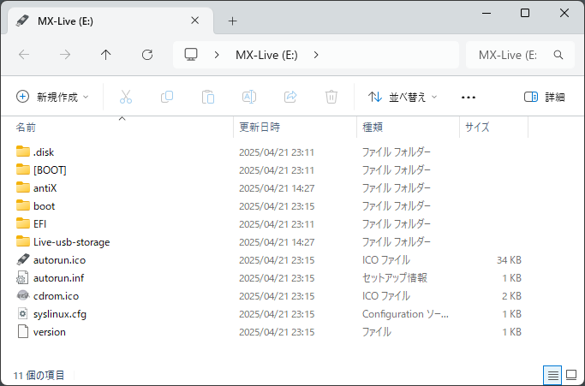Refresh the current folder view
585x386 pixels.
[147, 55]
